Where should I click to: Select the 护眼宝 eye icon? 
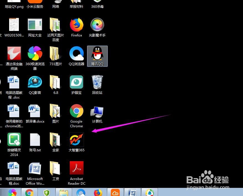(76, 85)
